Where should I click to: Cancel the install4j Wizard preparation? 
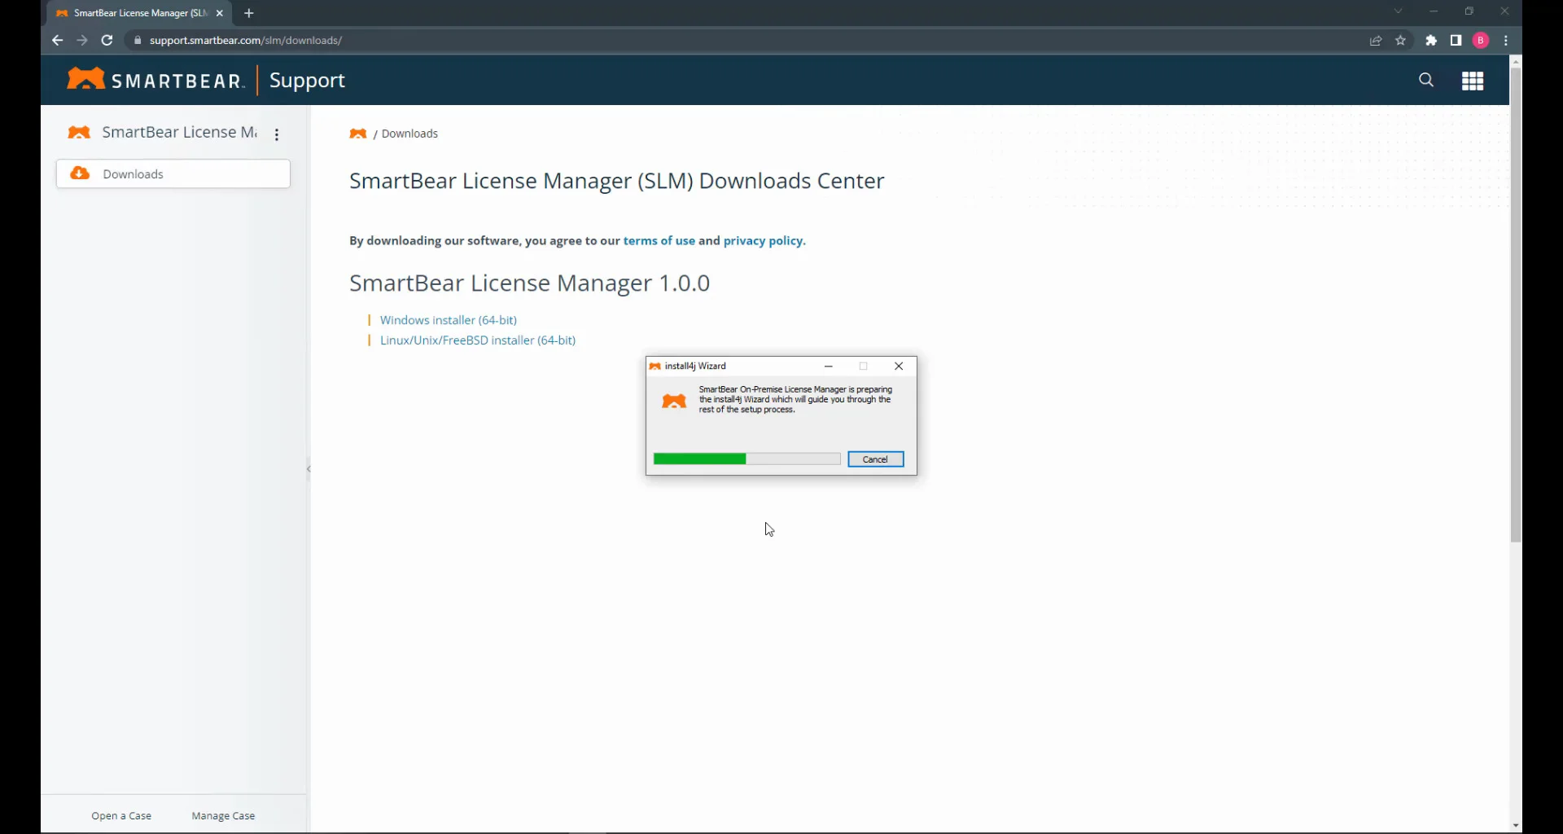(x=876, y=459)
